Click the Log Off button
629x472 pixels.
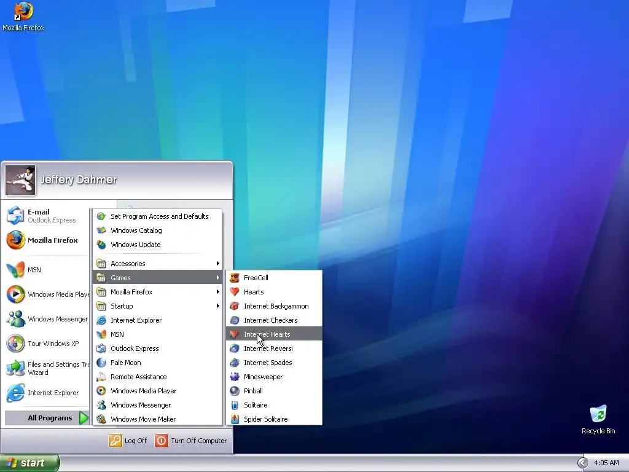click(x=128, y=441)
